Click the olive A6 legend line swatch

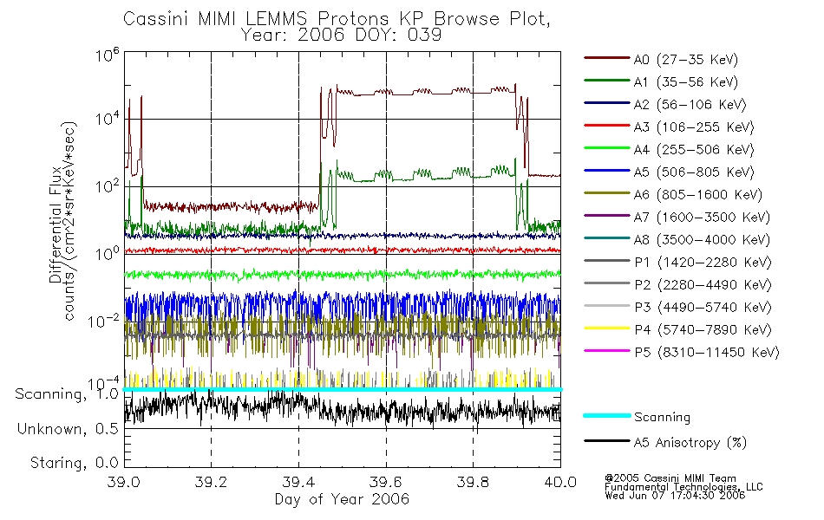click(x=607, y=193)
